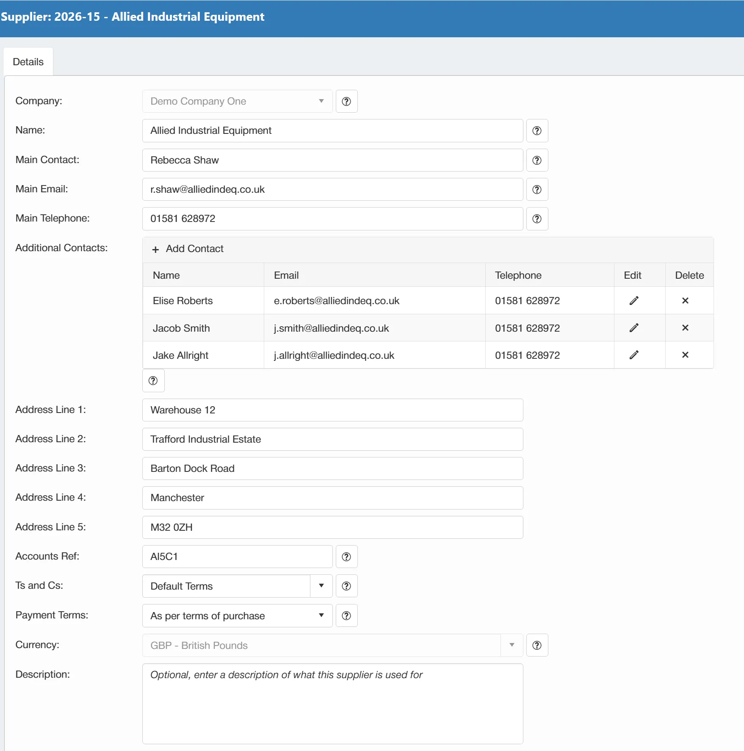Open help icon next to Main Telephone field
Image resolution: width=744 pixels, height=751 pixels.
pos(537,219)
